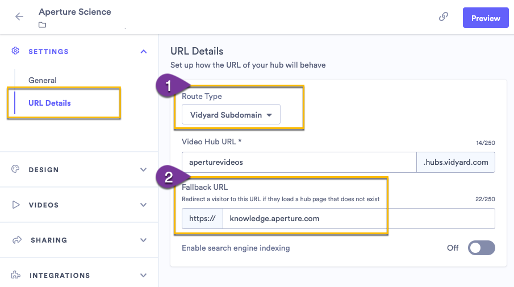Click the Settings gear icon
Image resolution: width=514 pixels, height=287 pixels.
click(15, 51)
